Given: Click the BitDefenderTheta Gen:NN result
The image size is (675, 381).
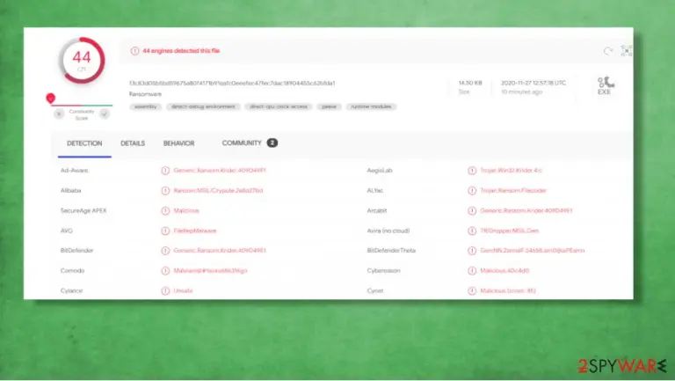Looking at the screenshot, I should tap(532, 251).
